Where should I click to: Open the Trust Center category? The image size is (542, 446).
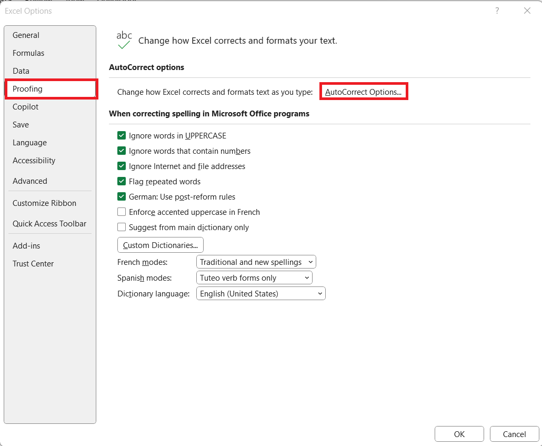[50, 264]
